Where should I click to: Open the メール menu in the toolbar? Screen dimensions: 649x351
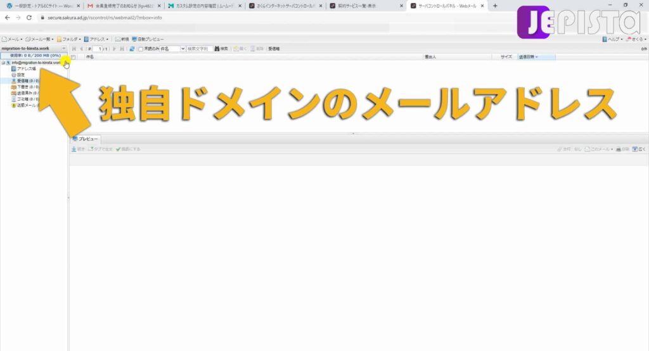(x=12, y=39)
